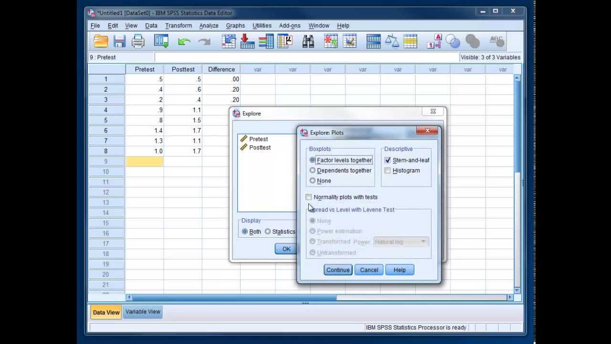The image size is (611, 344).
Task: Open the Transform menu
Action: 179,25
